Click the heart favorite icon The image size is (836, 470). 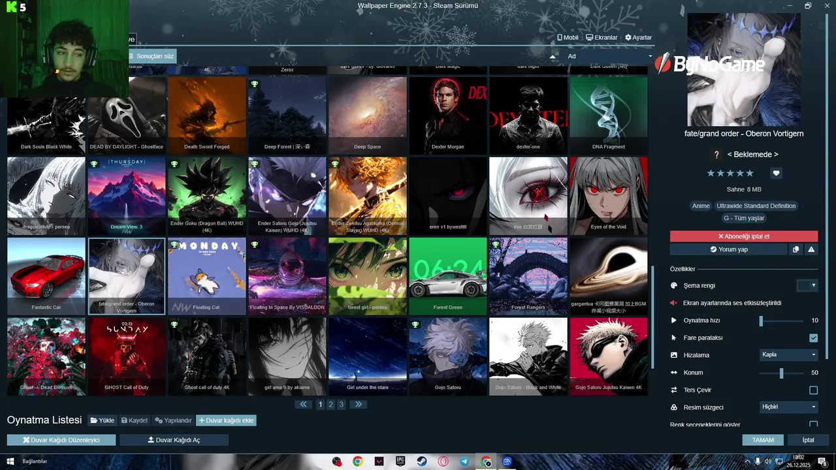point(776,173)
